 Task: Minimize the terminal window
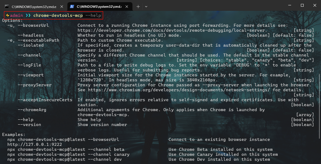point(289,5)
